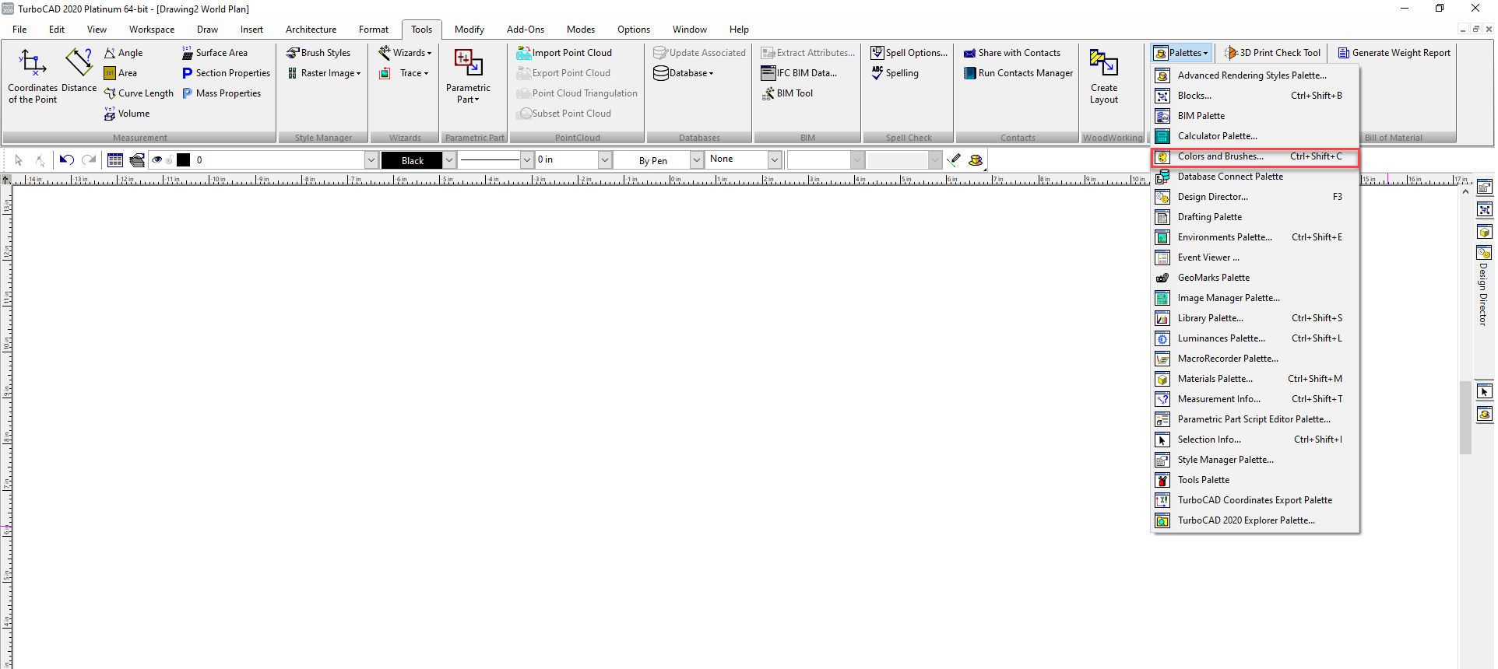Expand the Trace dropdown

click(404, 73)
